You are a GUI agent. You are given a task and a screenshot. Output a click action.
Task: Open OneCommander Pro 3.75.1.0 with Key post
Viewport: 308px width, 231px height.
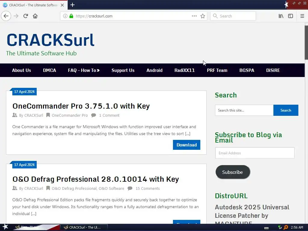(x=81, y=106)
